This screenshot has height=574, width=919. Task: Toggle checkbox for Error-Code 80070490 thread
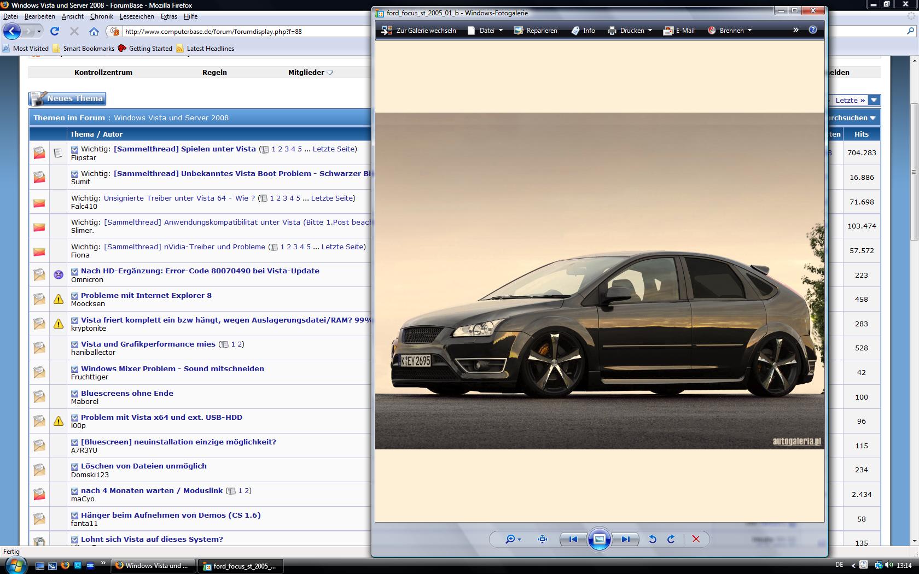tap(75, 271)
